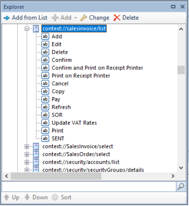Click the Add from List arrow icon
This screenshot has height=206, width=189.
pos(7,18)
